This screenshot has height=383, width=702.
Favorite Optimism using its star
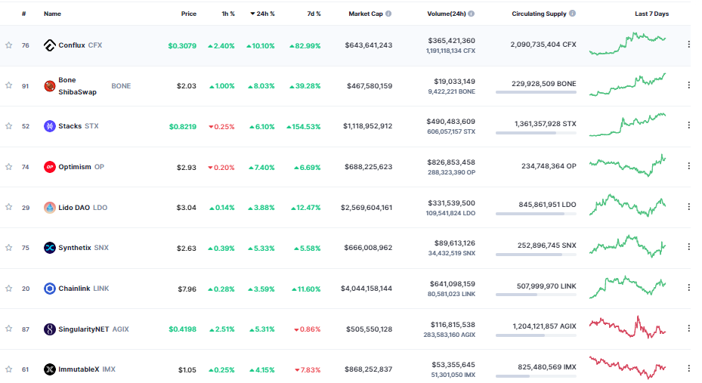(8, 167)
